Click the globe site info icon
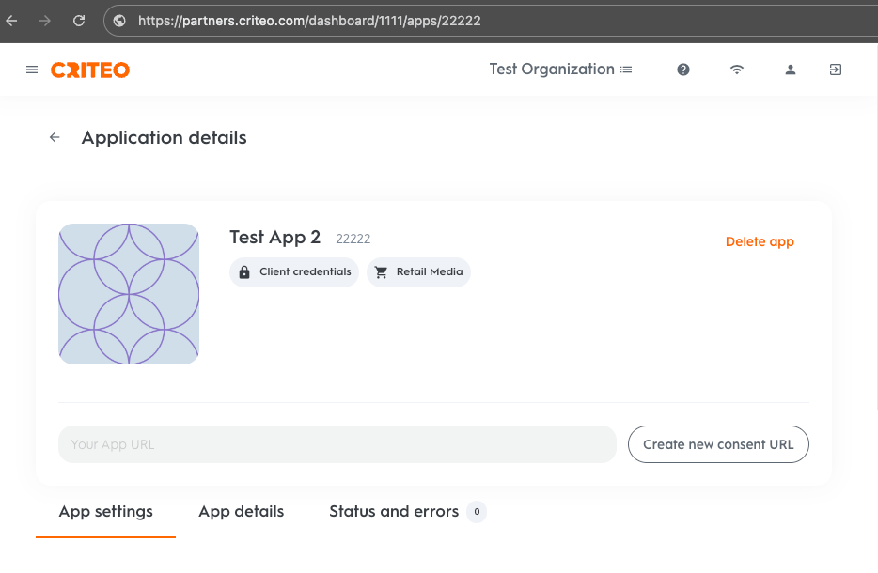The image size is (878, 573). [x=119, y=21]
